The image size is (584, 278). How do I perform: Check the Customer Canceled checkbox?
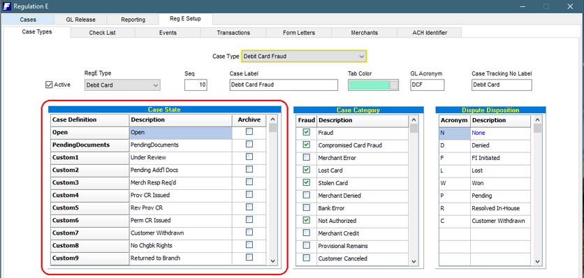click(x=306, y=258)
